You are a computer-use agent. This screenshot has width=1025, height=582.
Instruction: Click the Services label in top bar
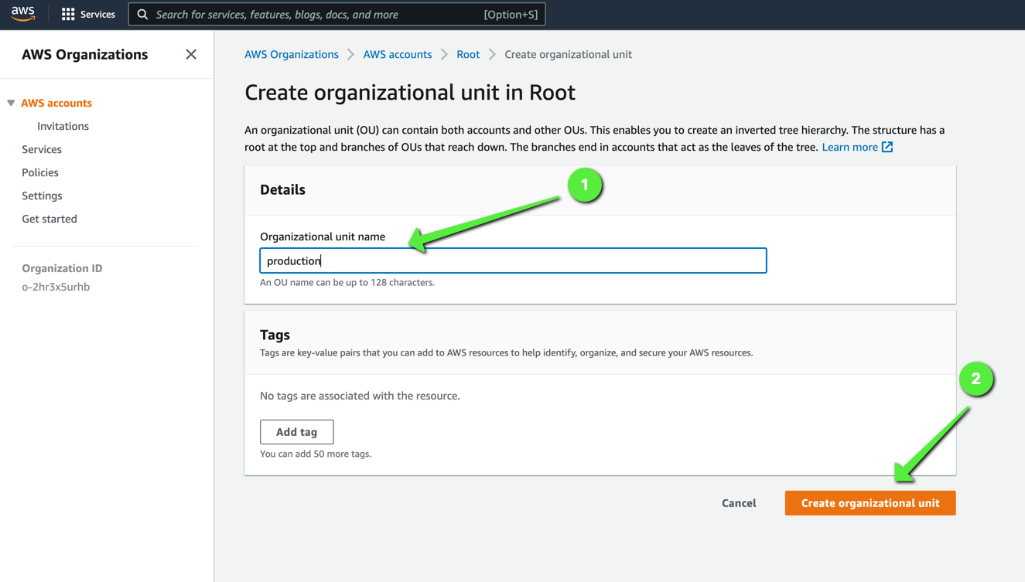pyautogui.click(x=97, y=14)
